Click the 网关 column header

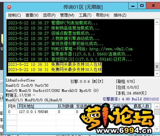coord(12,106)
